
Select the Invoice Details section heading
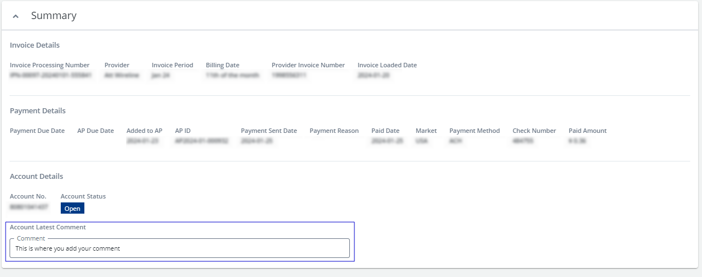click(35, 45)
